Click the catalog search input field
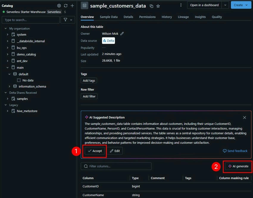Image resolution: width=253 pixels, height=198 pixels. (31, 20)
